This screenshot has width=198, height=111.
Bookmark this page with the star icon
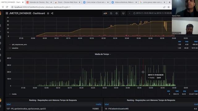tap(169, 7)
